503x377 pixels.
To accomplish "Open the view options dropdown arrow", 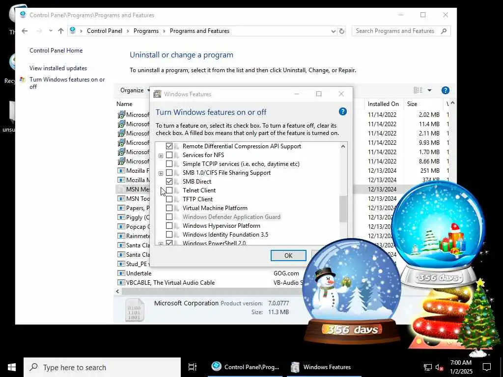I will [429, 90].
